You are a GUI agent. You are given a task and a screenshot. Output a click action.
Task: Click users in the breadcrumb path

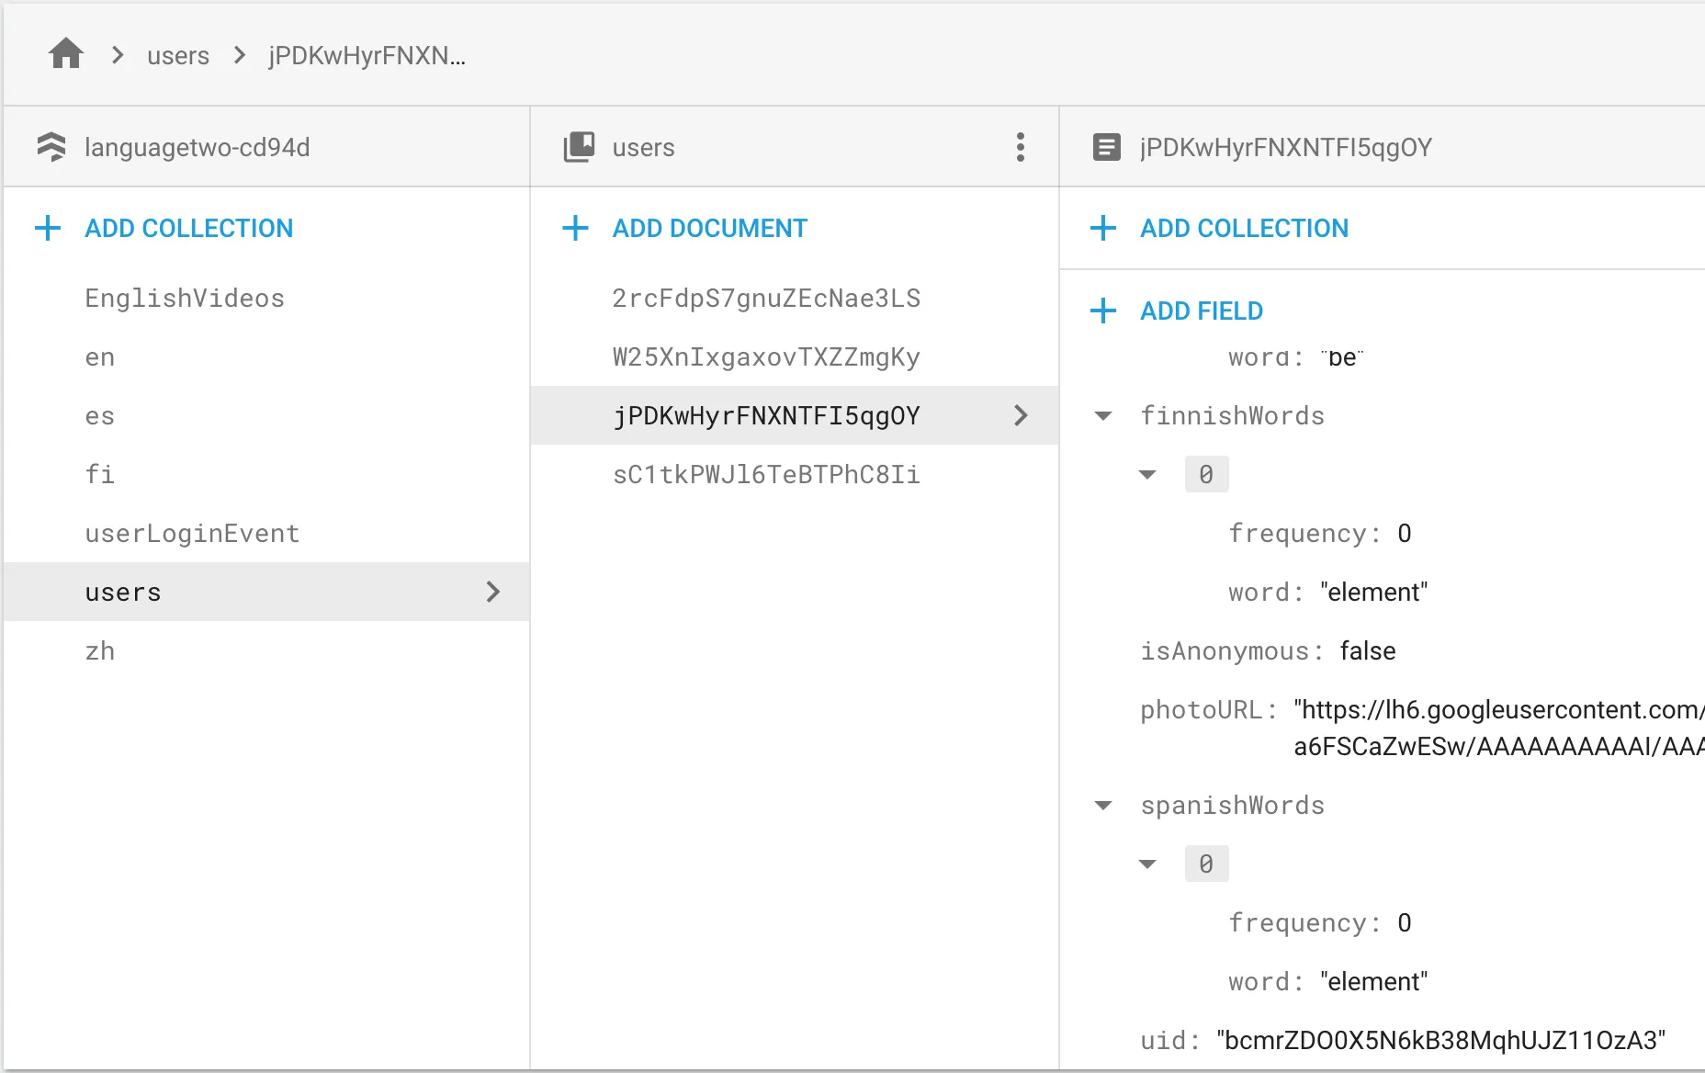178,56
